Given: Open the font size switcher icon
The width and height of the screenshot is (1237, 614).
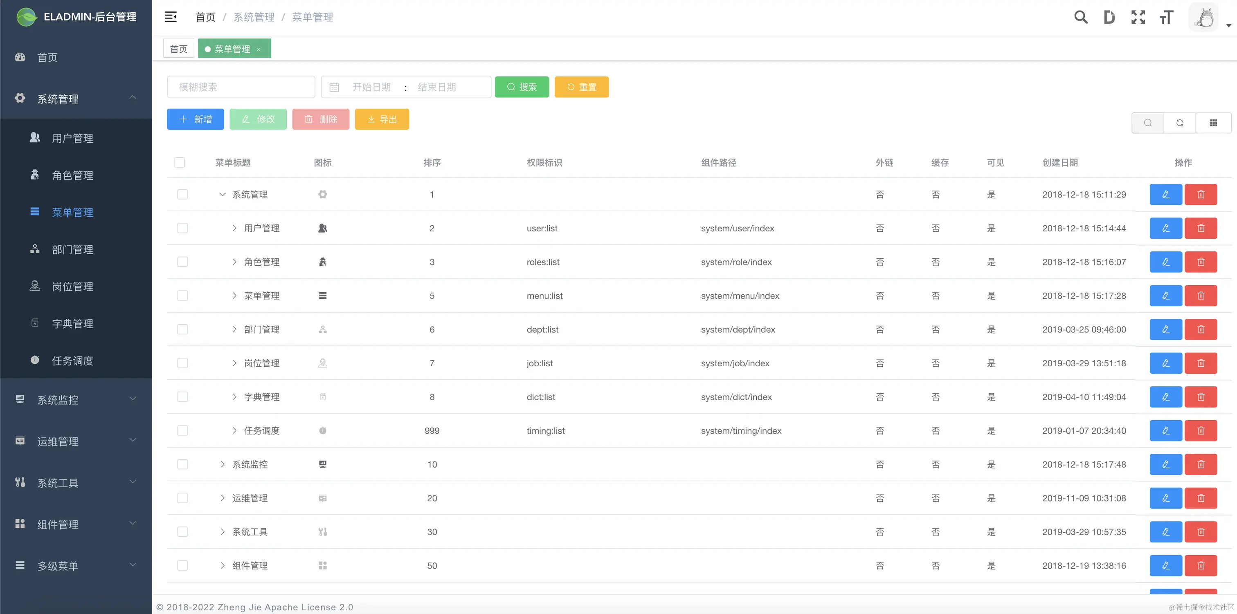Looking at the screenshot, I should pos(1166,17).
